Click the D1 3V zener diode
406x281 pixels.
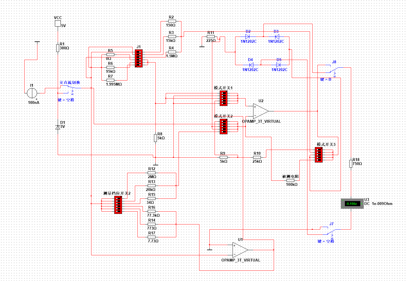[x=58, y=127]
